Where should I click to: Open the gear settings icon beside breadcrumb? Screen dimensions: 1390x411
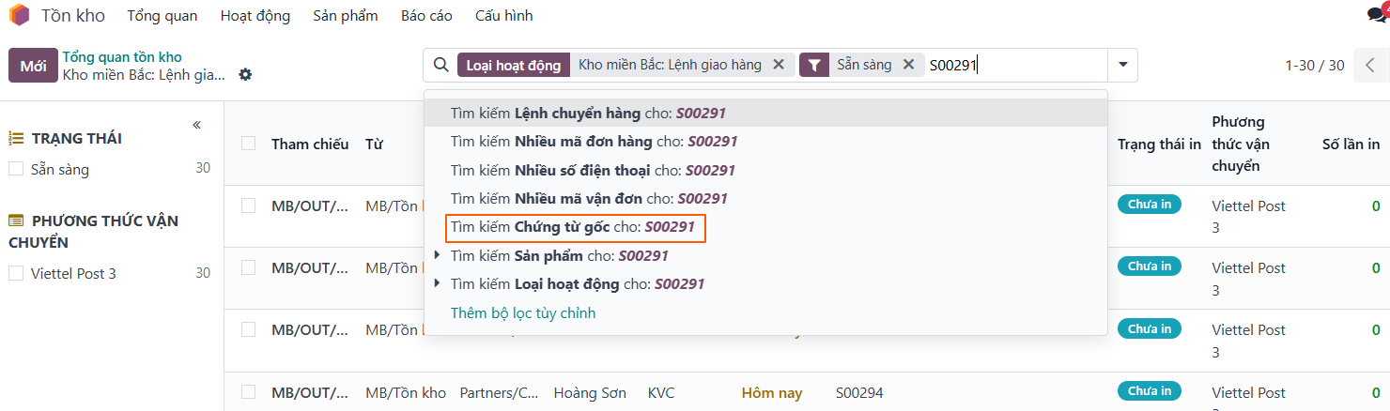245,74
